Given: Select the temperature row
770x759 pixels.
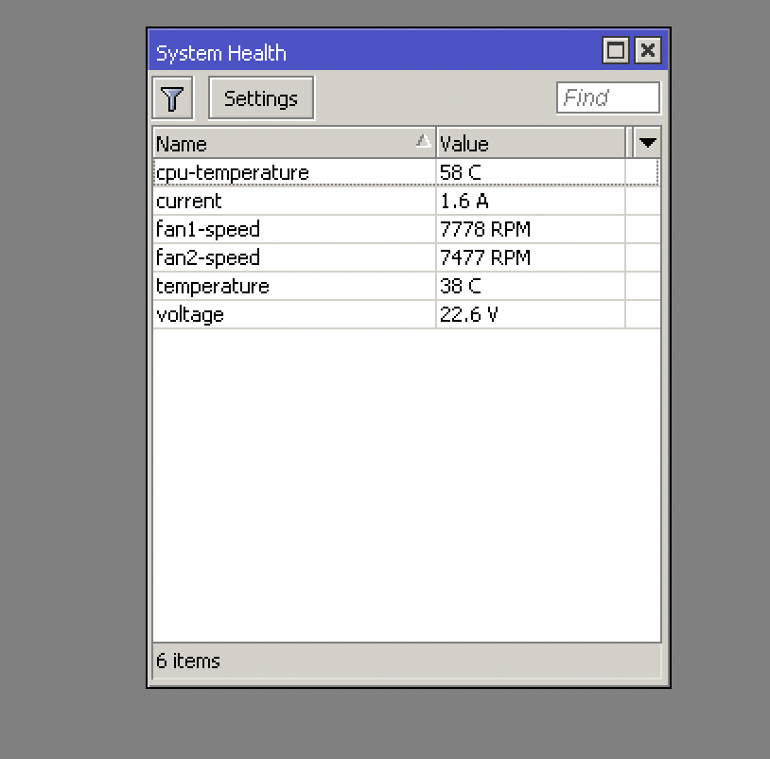Looking at the screenshot, I should point(212,286).
